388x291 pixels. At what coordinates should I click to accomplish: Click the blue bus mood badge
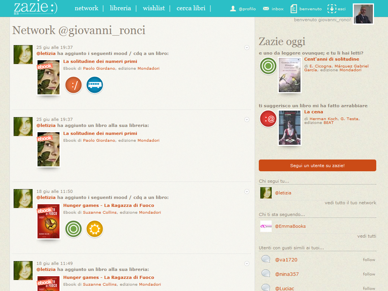tap(95, 85)
